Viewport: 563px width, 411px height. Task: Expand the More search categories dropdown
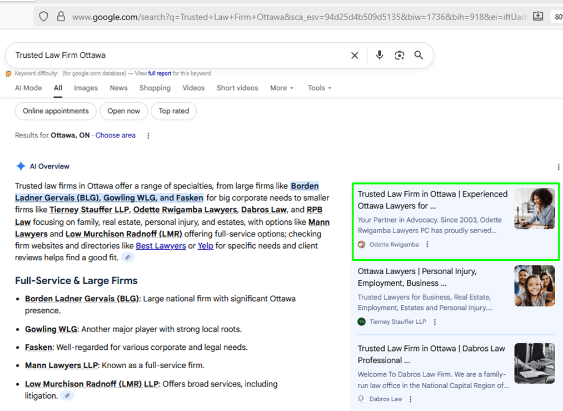tap(282, 88)
